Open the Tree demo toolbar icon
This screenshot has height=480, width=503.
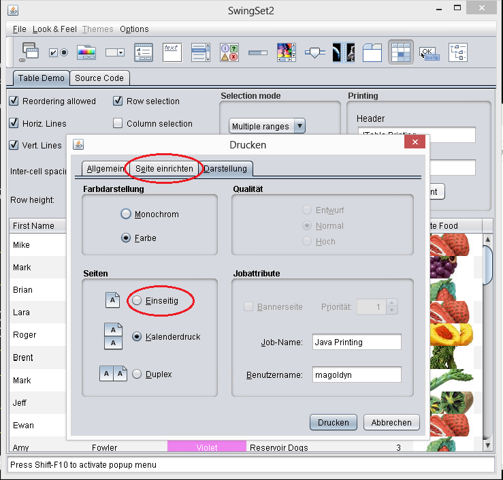point(458,52)
